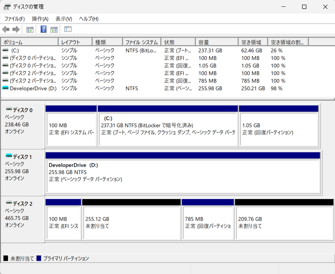This screenshot has width=335, height=274.
Task: Close the Disk Management window
Action: [x=325, y=7]
